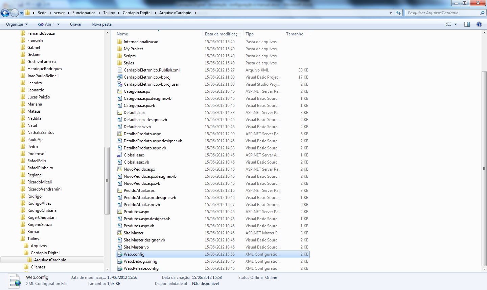Open the recent pages dropdown arrow
This screenshot has width=487, height=290.
[x=22, y=13]
